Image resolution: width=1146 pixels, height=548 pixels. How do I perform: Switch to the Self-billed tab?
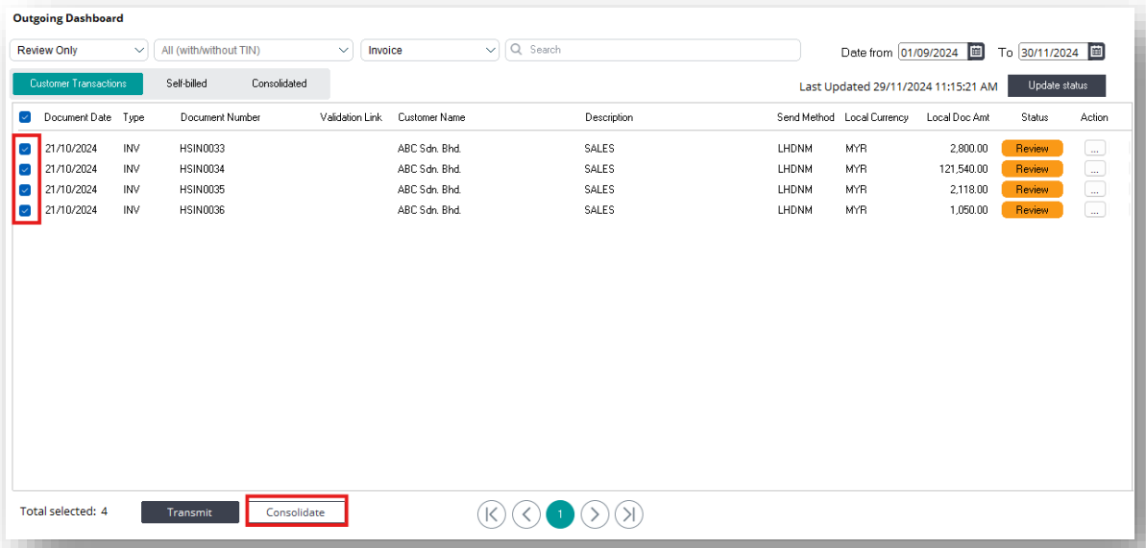[186, 83]
